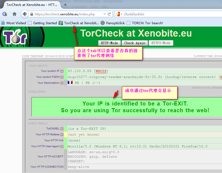Click the Mozilla/5.0 user-agent string

pyautogui.click(x=138, y=146)
